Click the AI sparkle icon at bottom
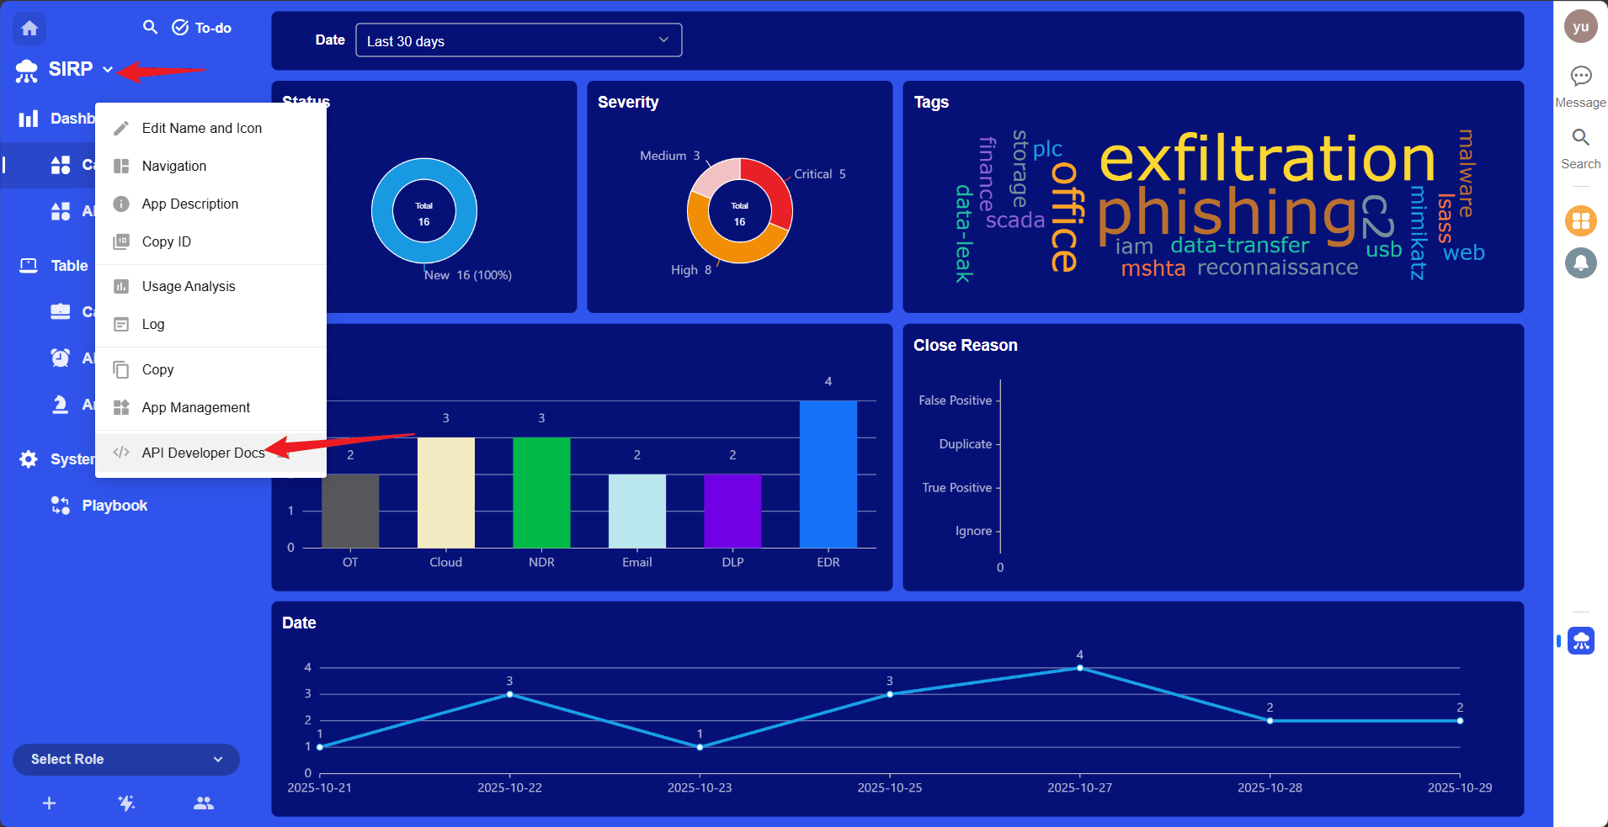Viewport: 1608px width, 827px height. pyautogui.click(x=126, y=803)
